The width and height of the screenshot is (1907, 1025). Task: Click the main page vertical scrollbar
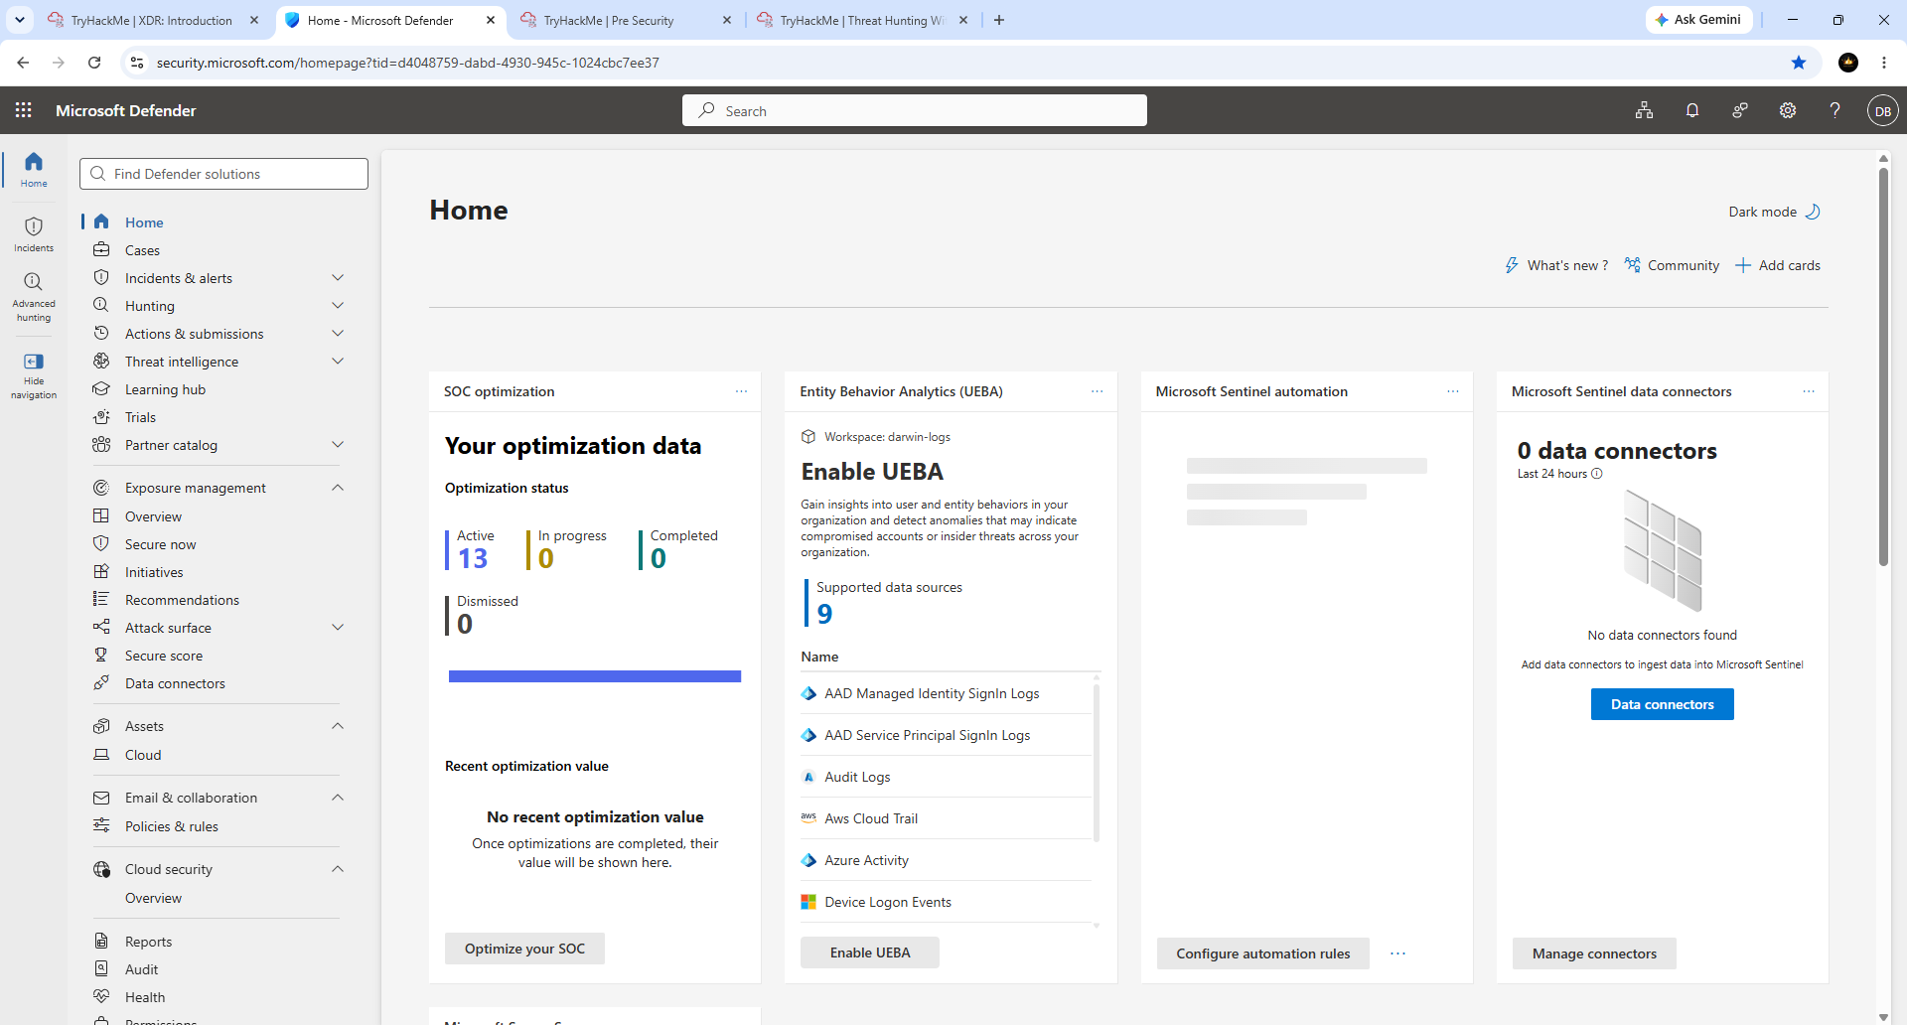pyautogui.click(x=1883, y=367)
